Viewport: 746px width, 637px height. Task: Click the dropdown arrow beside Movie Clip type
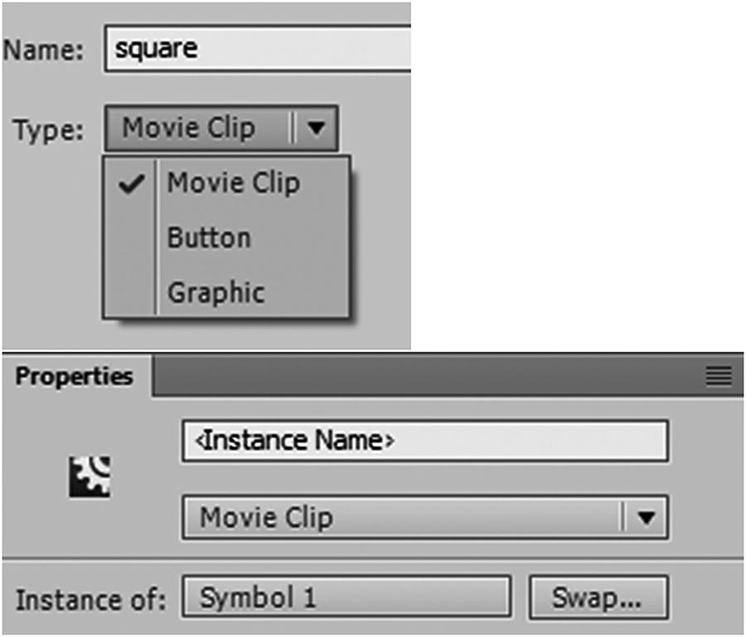tap(317, 128)
